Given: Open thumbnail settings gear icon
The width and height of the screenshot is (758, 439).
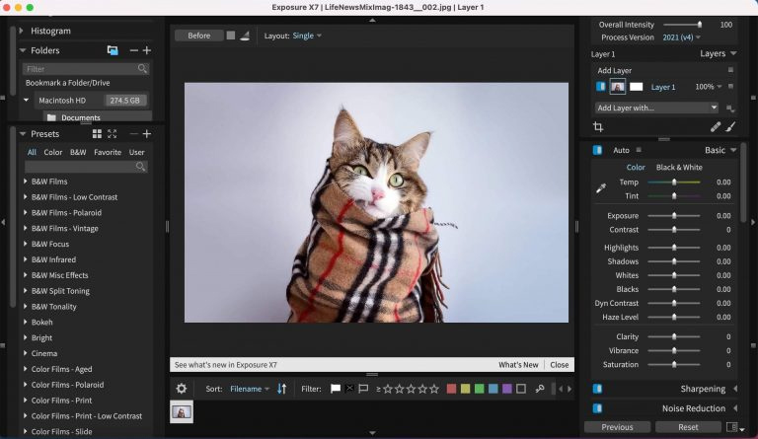Looking at the screenshot, I should click(182, 389).
